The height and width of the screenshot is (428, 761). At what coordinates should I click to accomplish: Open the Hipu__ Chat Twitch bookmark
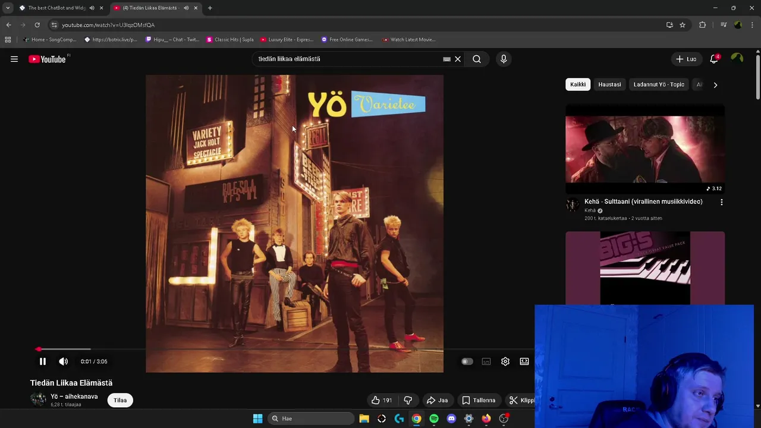point(172,40)
